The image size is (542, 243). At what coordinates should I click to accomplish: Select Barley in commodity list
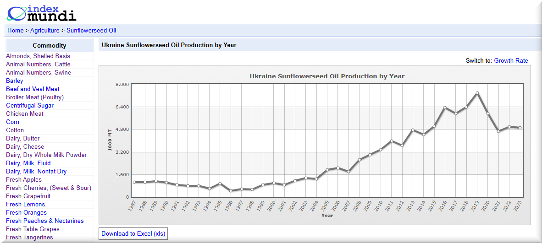[15, 81]
